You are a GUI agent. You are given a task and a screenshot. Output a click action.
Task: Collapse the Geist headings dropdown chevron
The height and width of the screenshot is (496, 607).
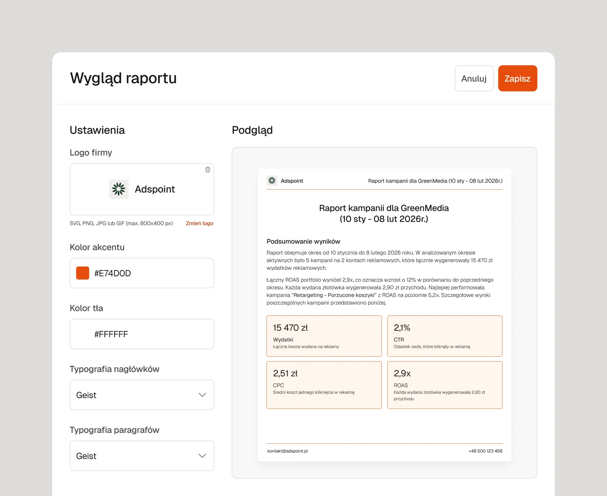(x=202, y=395)
